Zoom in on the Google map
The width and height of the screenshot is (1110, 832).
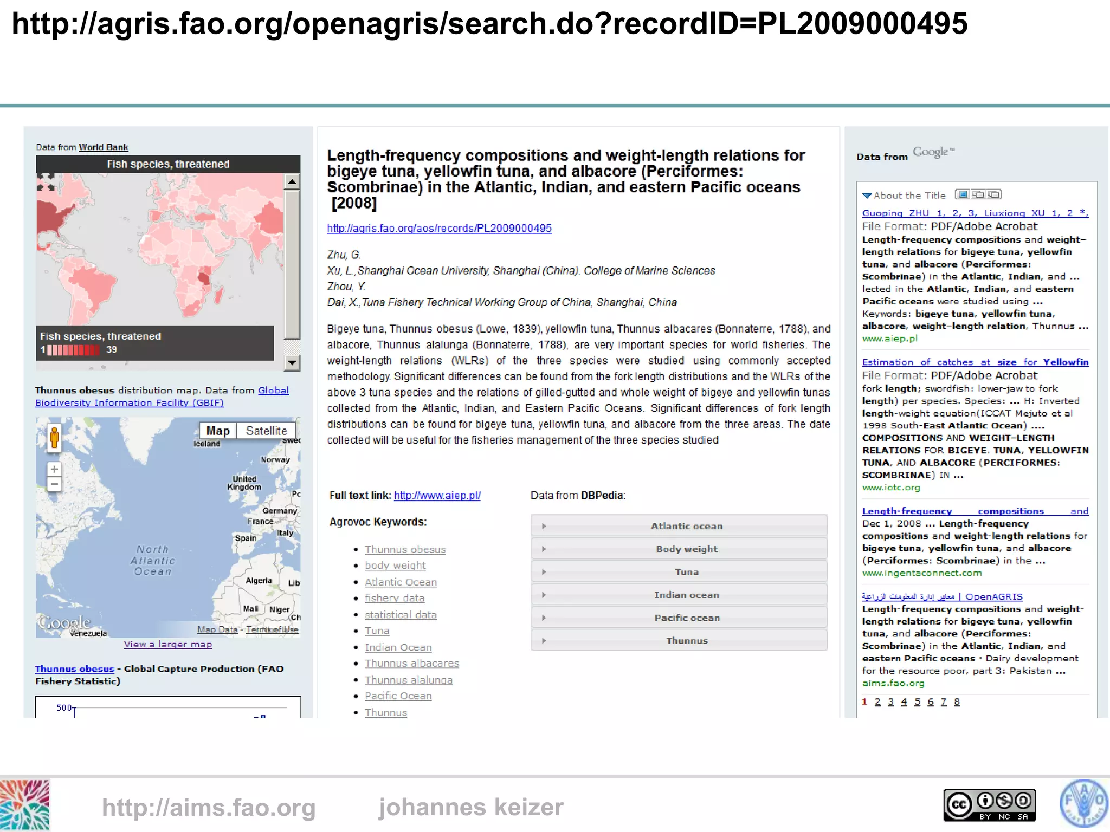click(x=54, y=469)
